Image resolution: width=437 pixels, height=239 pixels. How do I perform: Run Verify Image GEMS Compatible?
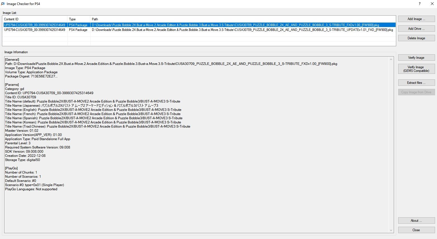pos(416,69)
